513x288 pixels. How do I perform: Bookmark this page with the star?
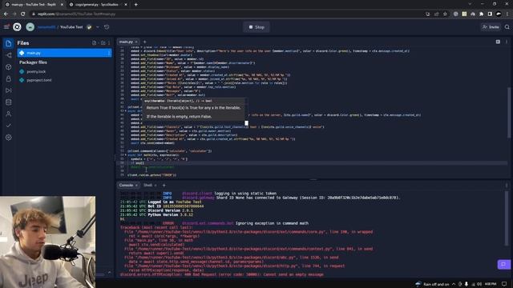pyautogui.click(x=445, y=14)
